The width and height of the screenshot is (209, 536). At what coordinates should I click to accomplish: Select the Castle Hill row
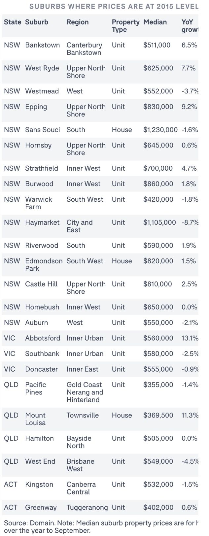click(100, 288)
